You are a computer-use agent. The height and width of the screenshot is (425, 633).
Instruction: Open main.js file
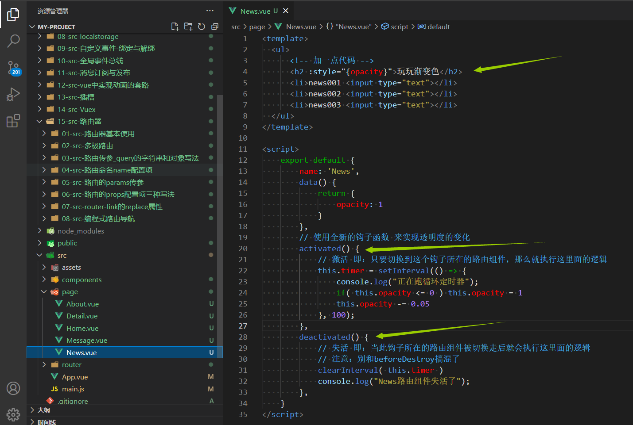[x=73, y=389]
